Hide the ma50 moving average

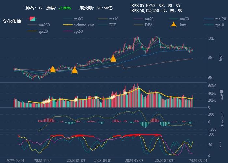pyautogui.click(x=179, y=19)
